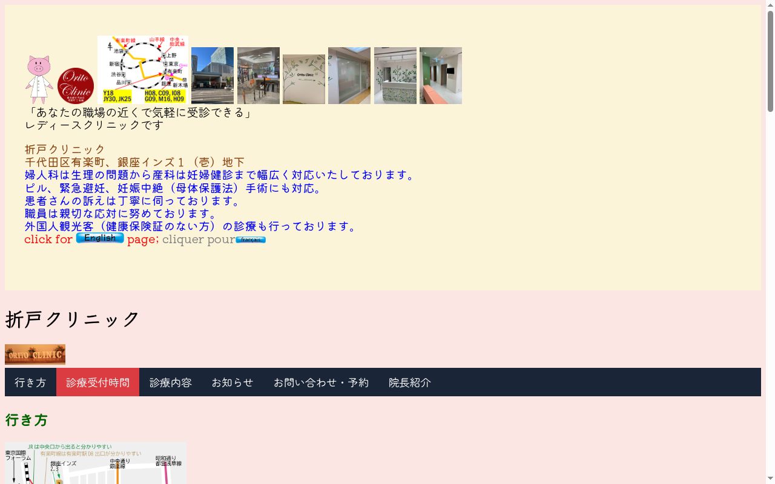Click the 折戸クリニック main heading
The image size is (775, 484).
pyautogui.click(x=73, y=319)
